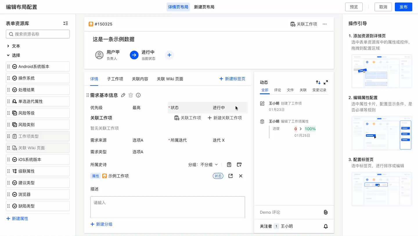Select 评论 tab in 动态 panel
The image size is (418, 236).
(x=278, y=90)
